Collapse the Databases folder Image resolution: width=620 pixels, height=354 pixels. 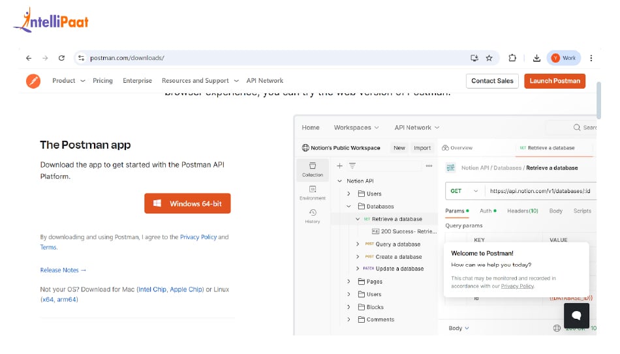(349, 206)
